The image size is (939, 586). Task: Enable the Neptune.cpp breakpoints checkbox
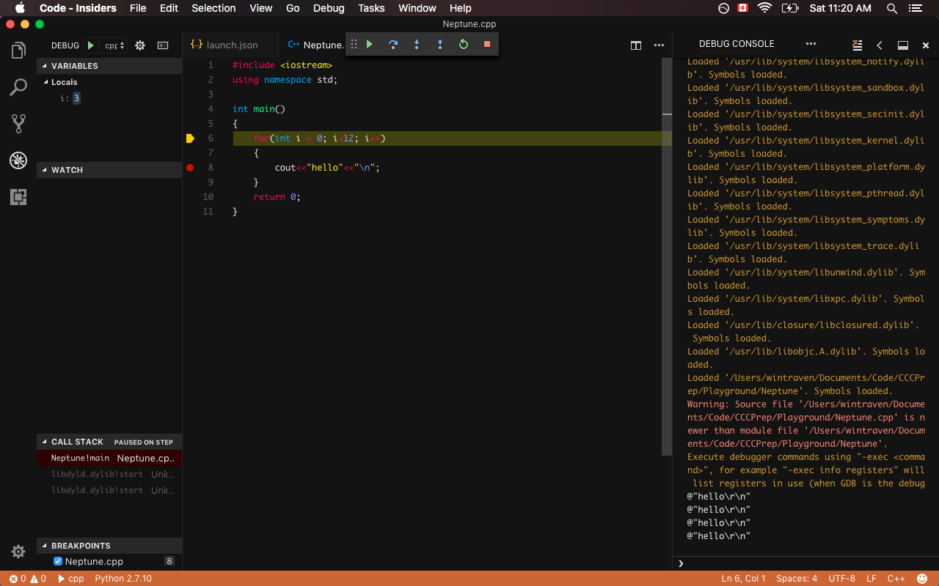coord(57,561)
